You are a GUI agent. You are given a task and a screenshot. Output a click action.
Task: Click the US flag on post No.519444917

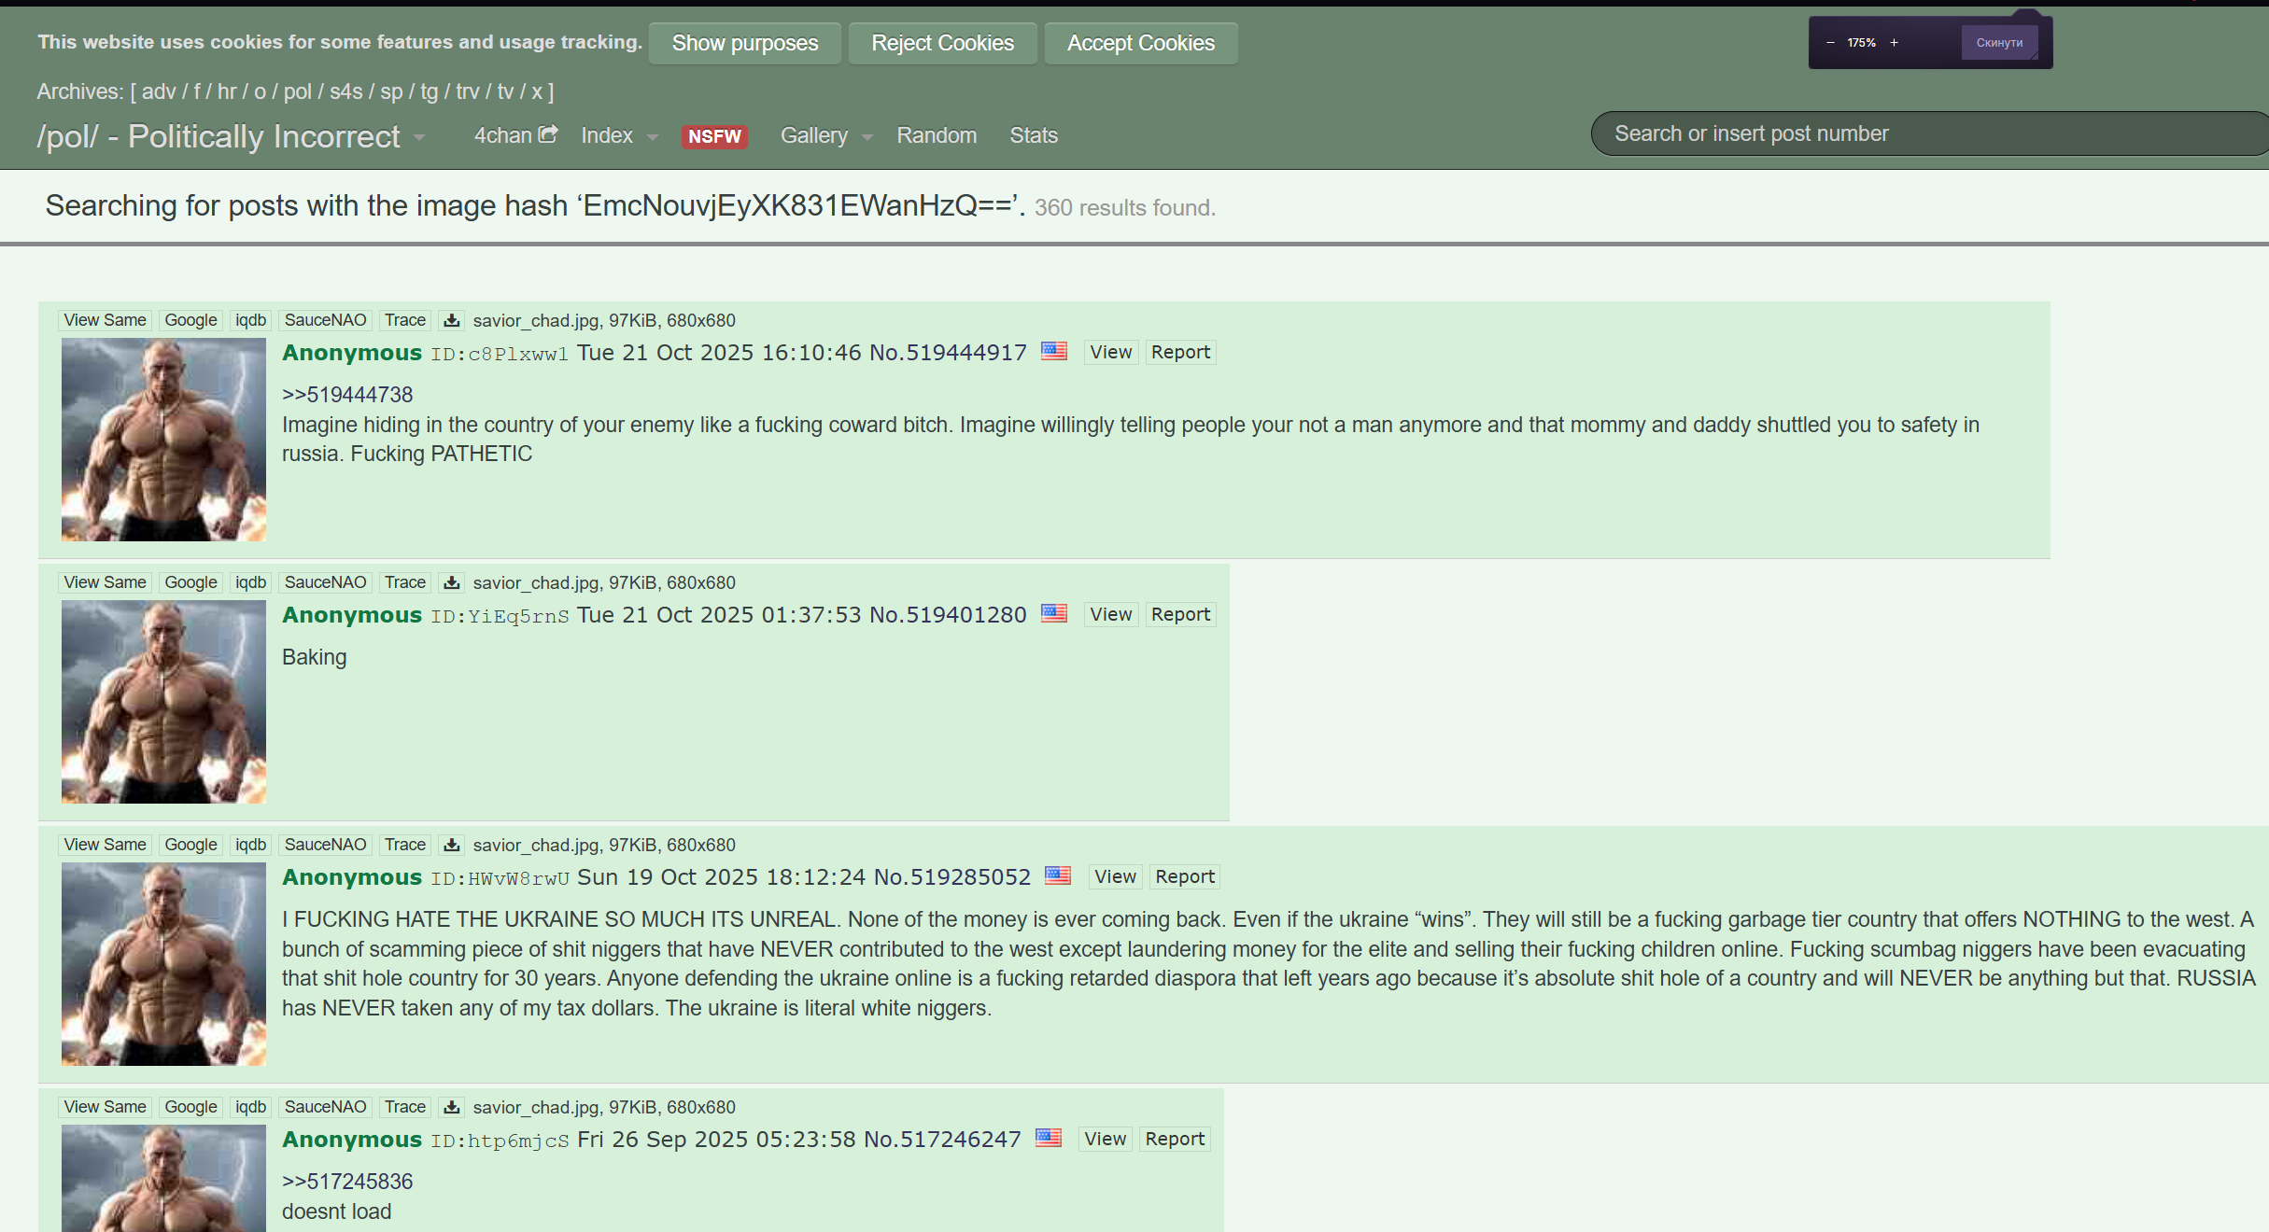1054,351
